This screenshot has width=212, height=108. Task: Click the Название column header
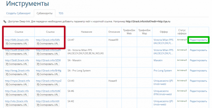coord(87,32)
